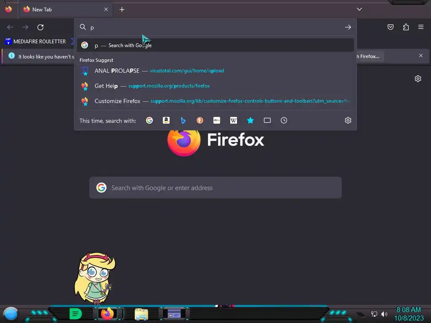The height and width of the screenshot is (323, 431).
Task: Focus the Search with Google page field
Action: tap(215, 188)
